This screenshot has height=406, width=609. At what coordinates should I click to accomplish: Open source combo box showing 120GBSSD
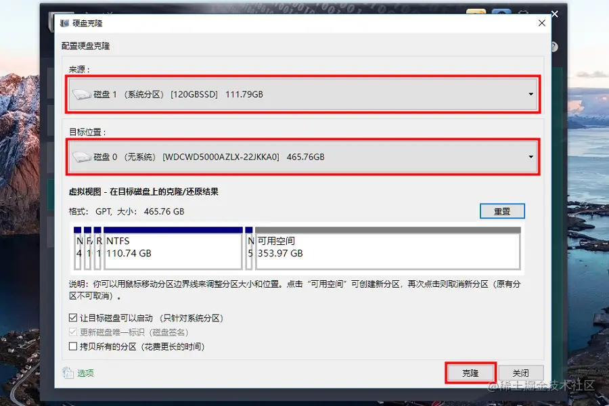(x=303, y=95)
